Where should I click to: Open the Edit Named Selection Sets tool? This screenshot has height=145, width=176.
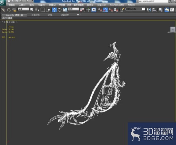pyautogui.click(x=122, y=10)
